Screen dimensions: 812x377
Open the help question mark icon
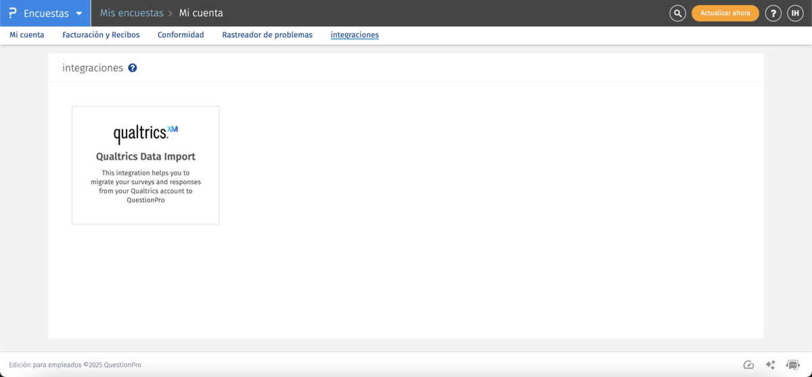tap(773, 13)
